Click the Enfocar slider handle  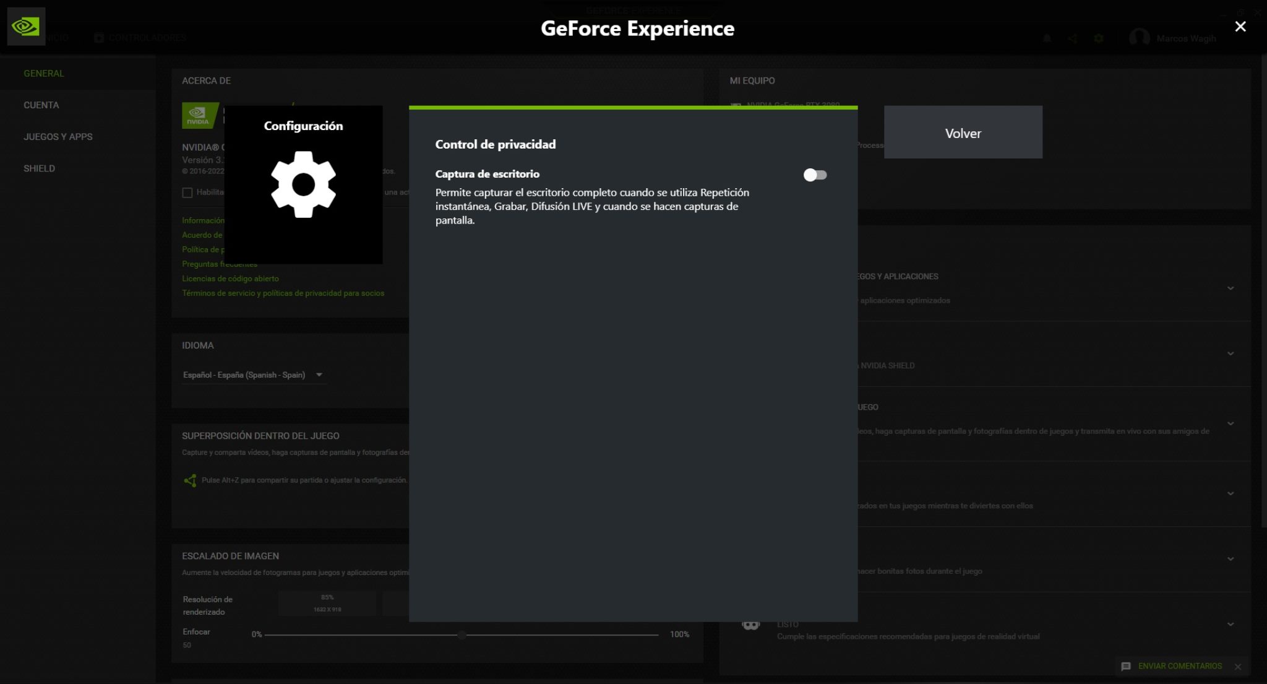[x=461, y=634]
